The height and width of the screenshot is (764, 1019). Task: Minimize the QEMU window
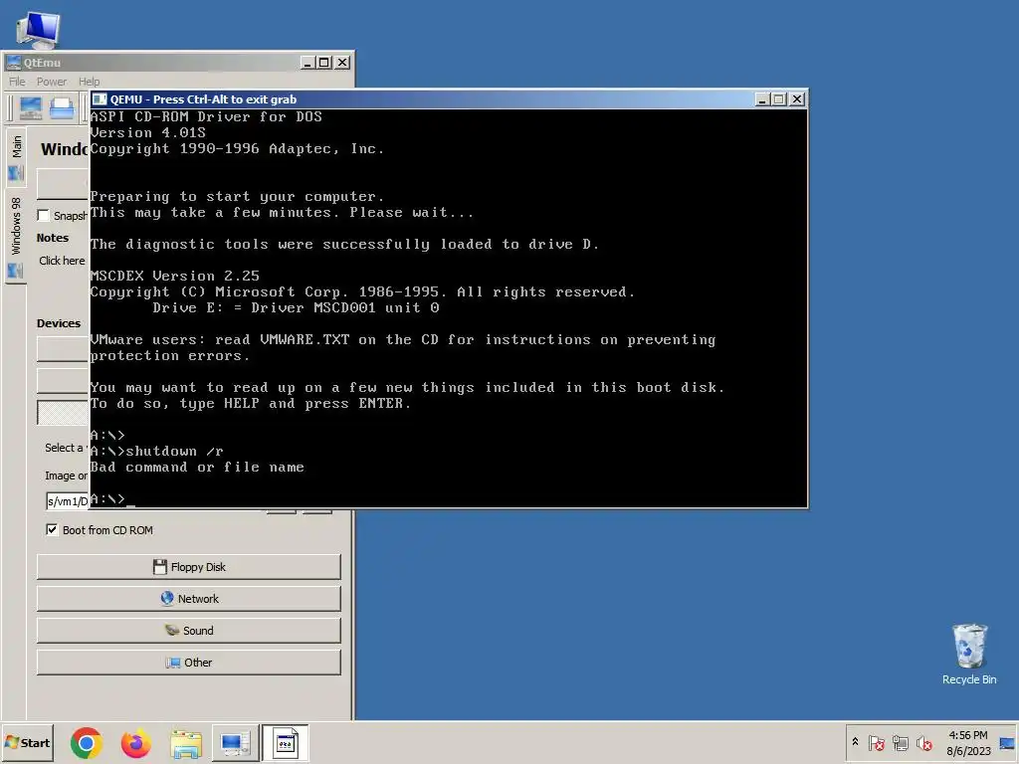(763, 98)
